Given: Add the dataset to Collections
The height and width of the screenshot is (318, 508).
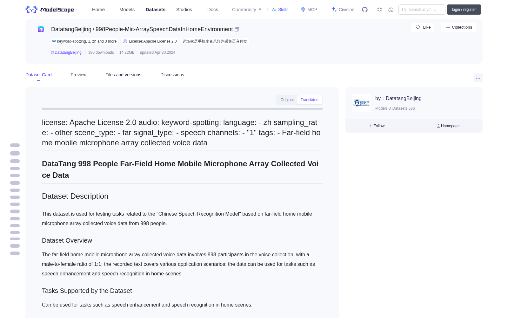Looking at the screenshot, I should pos(458,27).
